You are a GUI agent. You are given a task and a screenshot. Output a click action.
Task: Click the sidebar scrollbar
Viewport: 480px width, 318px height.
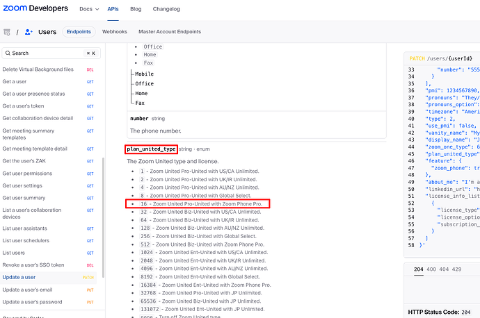(x=103, y=217)
